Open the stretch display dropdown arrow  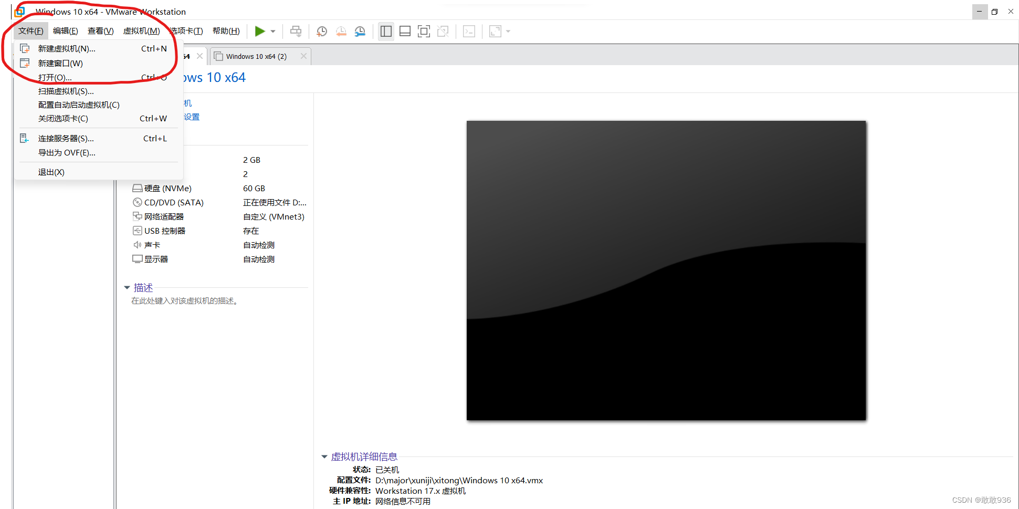point(508,32)
